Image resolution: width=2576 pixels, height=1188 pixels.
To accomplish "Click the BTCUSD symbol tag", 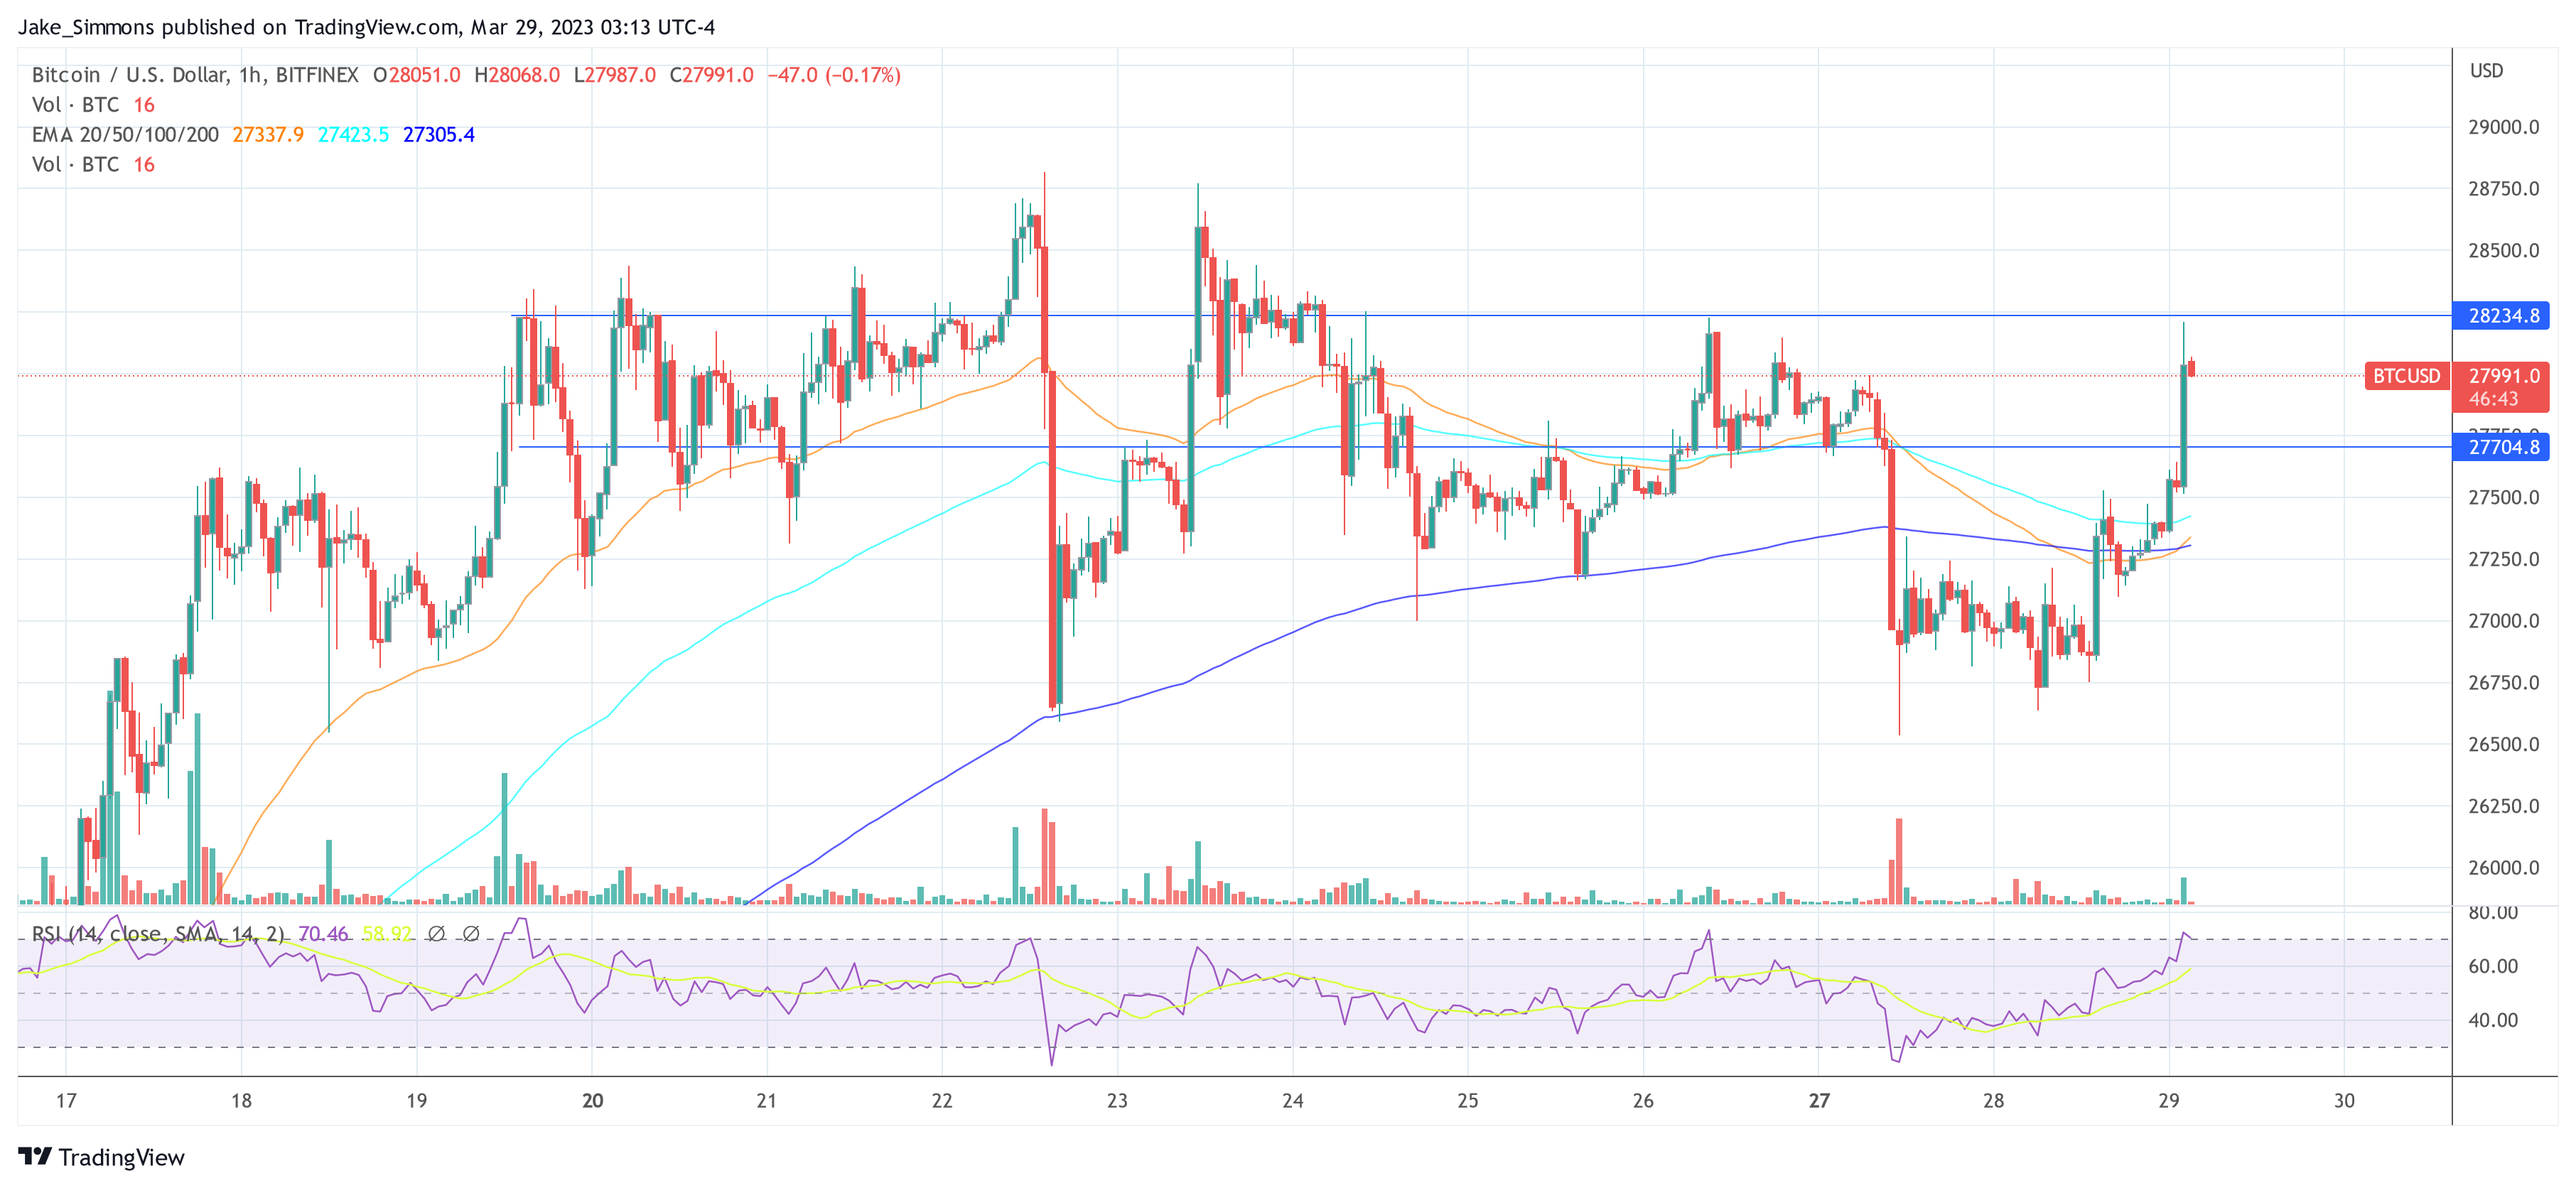I will click(2406, 376).
